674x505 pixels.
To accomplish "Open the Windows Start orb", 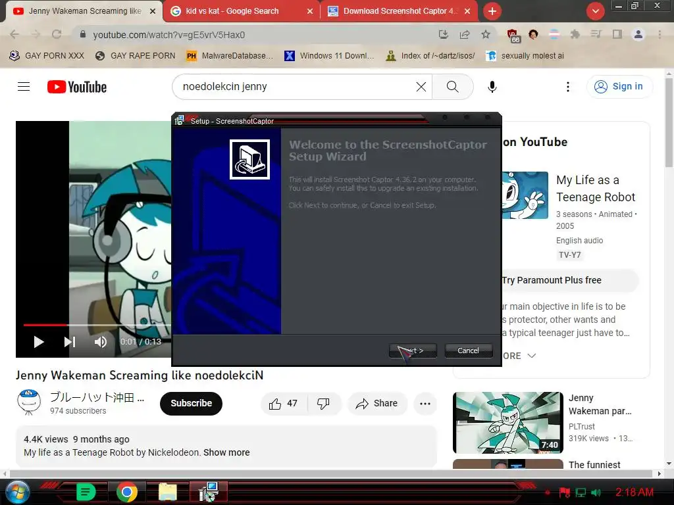I will pyautogui.click(x=18, y=492).
